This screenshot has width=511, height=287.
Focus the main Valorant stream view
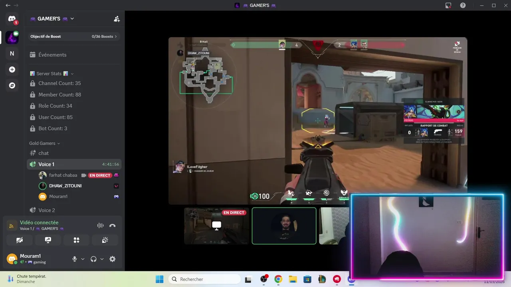pyautogui.click(x=318, y=121)
